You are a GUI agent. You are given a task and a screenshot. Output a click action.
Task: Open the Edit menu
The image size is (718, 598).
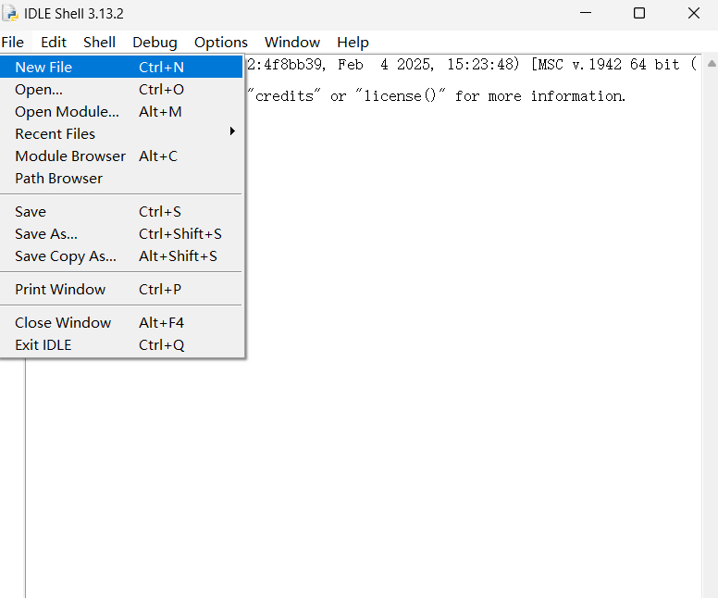54,43
